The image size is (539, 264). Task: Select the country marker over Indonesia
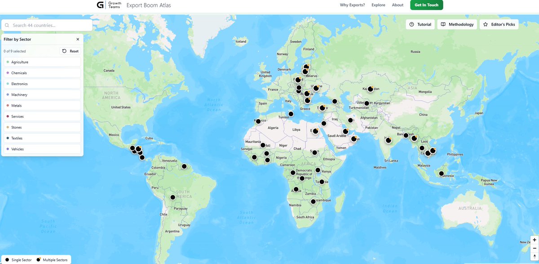(441, 173)
